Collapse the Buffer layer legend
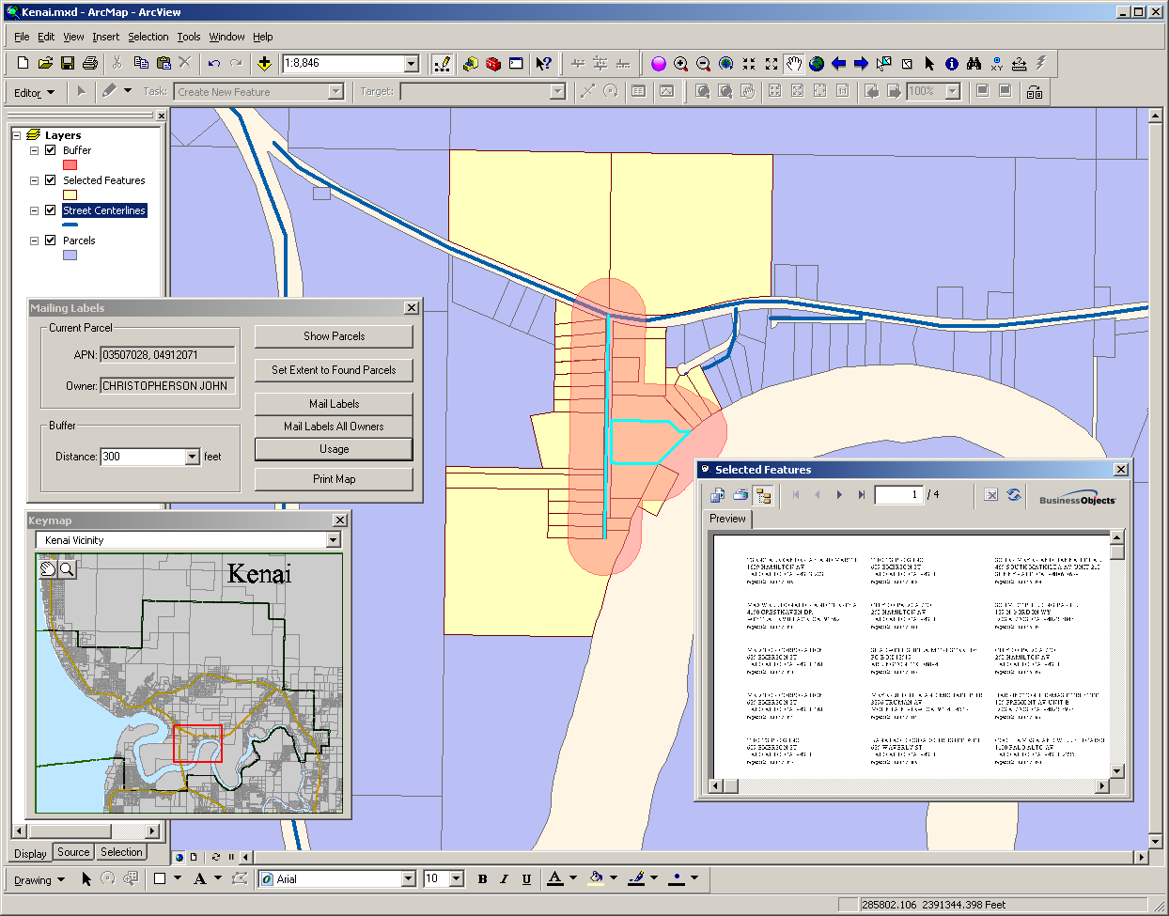Screen dimensions: 1169x916 (x=34, y=149)
